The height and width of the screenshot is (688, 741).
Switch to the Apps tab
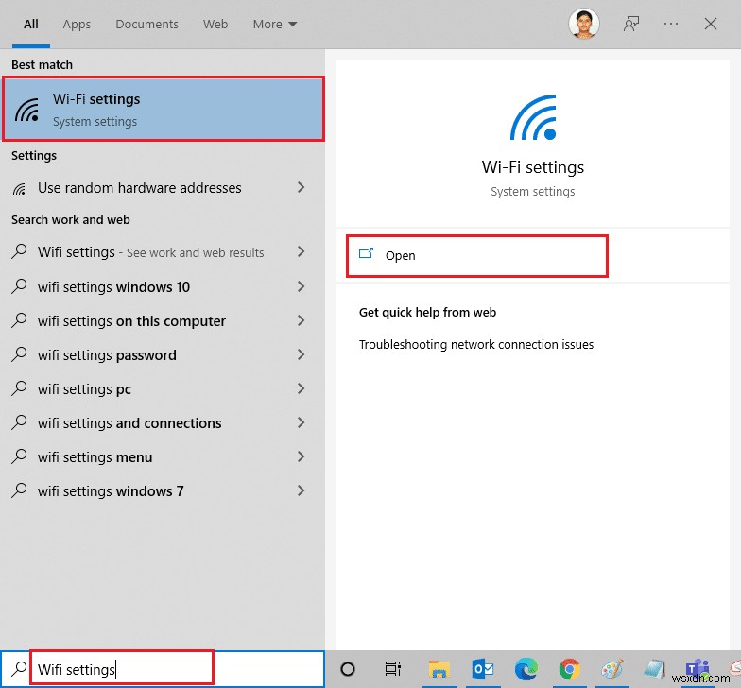click(77, 25)
